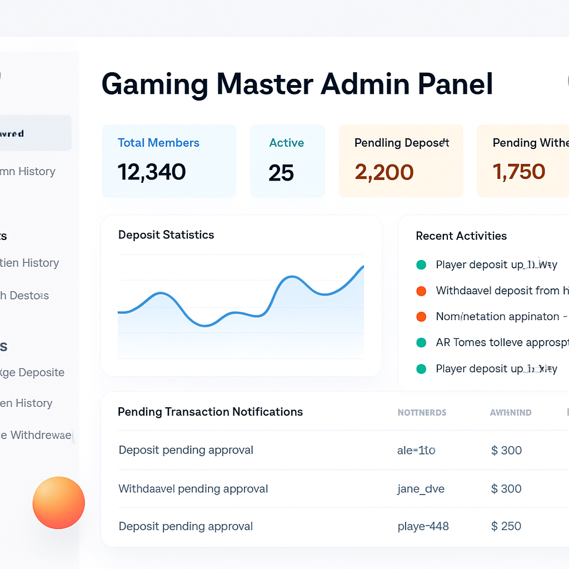Open the 'tien History' sidebar item

29,262
